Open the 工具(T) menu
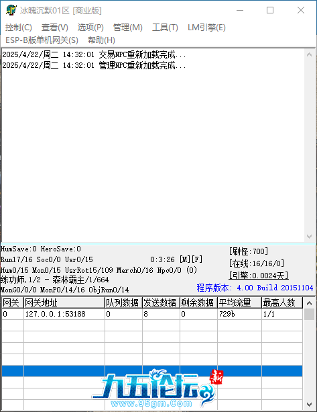The height and width of the screenshot is (412, 317). coord(165,28)
